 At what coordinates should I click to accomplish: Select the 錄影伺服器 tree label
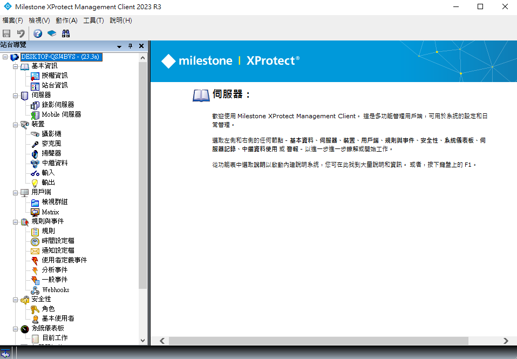click(x=58, y=105)
